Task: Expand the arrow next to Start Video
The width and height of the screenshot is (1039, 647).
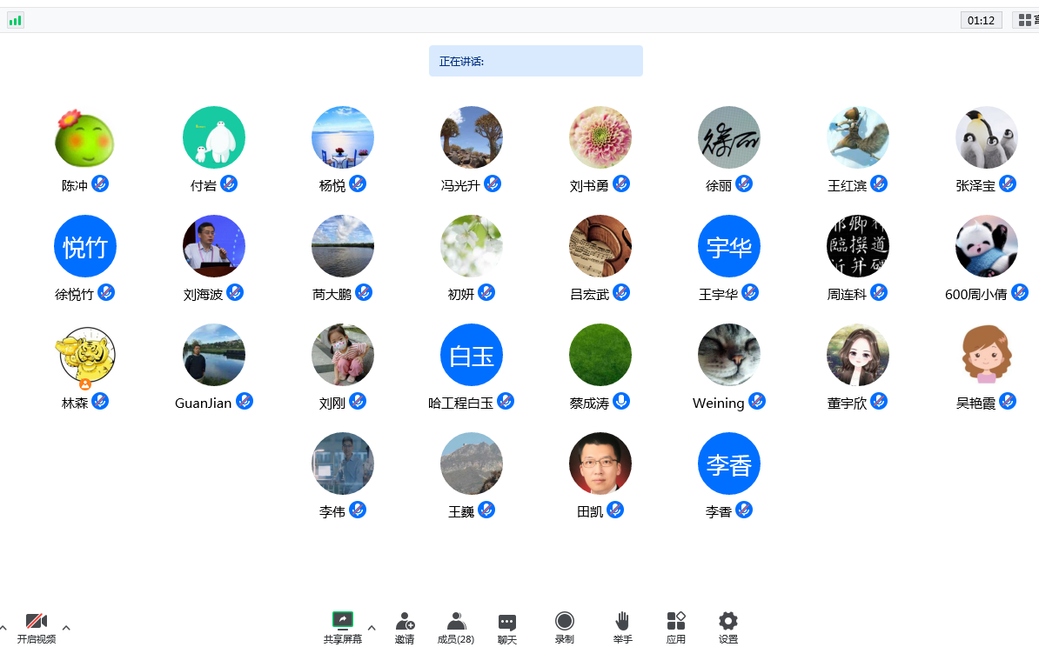Action: [66, 627]
